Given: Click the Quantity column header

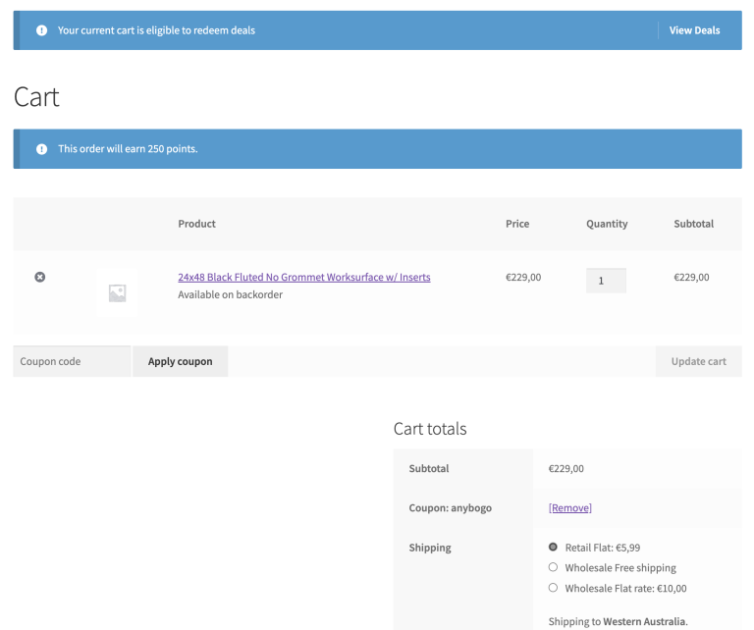Looking at the screenshot, I should pyautogui.click(x=607, y=224).
